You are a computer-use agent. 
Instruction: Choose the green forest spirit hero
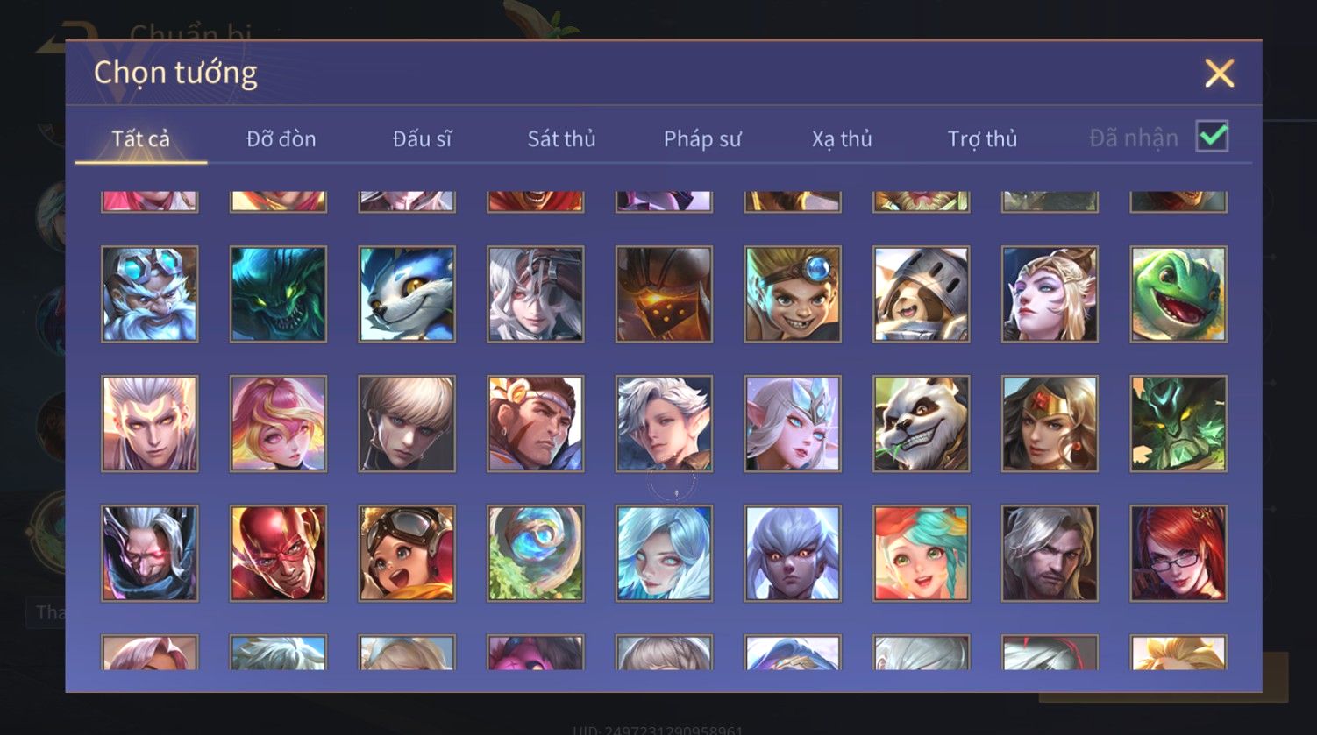(1178, 424)
